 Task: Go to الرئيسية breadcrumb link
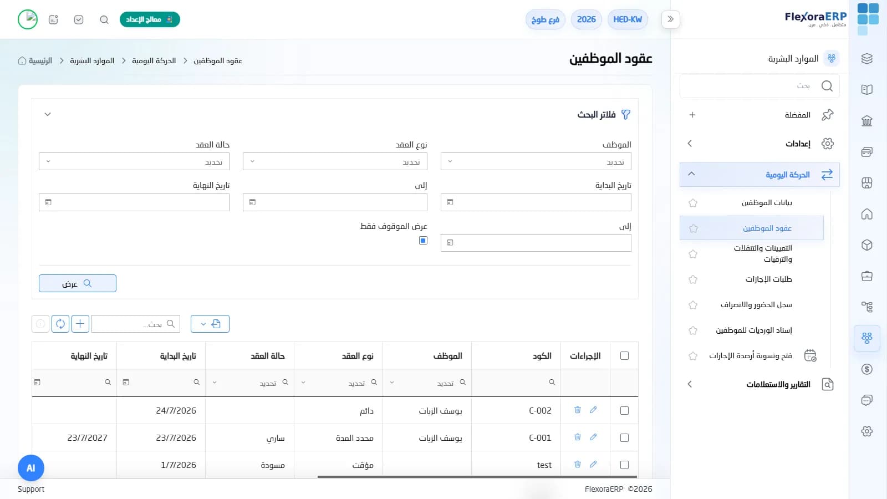tap(35, 60)
